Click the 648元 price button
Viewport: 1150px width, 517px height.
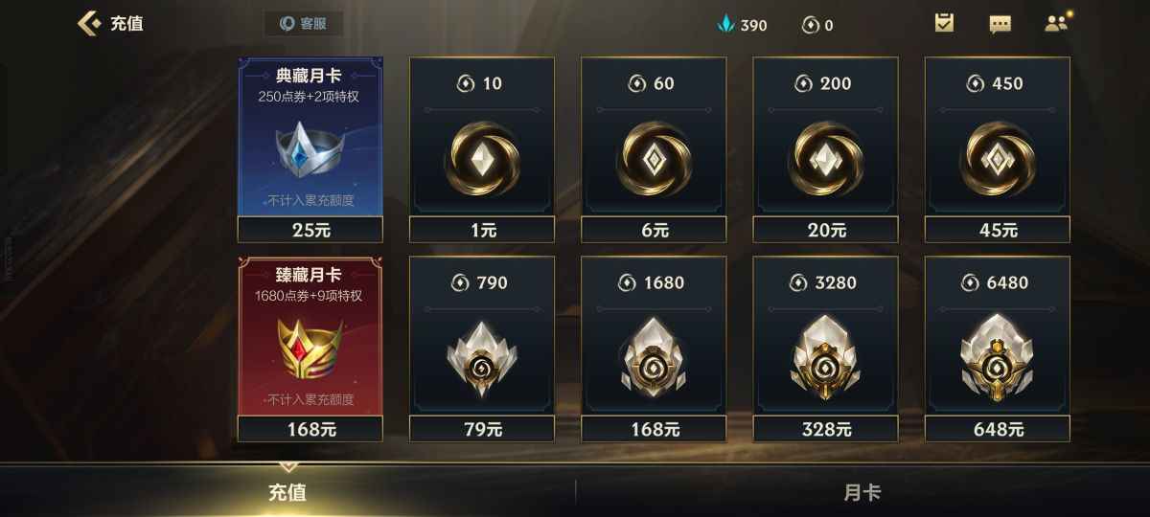[x=997, y=429]
